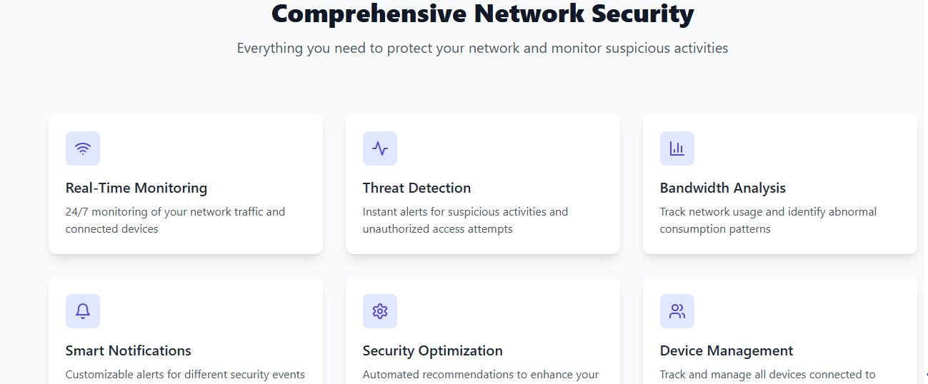
Task: Click the bar chart icon for Bandwidth Analysis
Action: [677, 148]
